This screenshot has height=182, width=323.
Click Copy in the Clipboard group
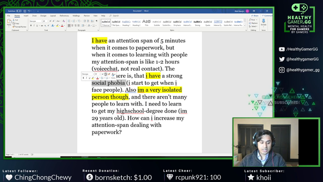[x=16, y=23]
